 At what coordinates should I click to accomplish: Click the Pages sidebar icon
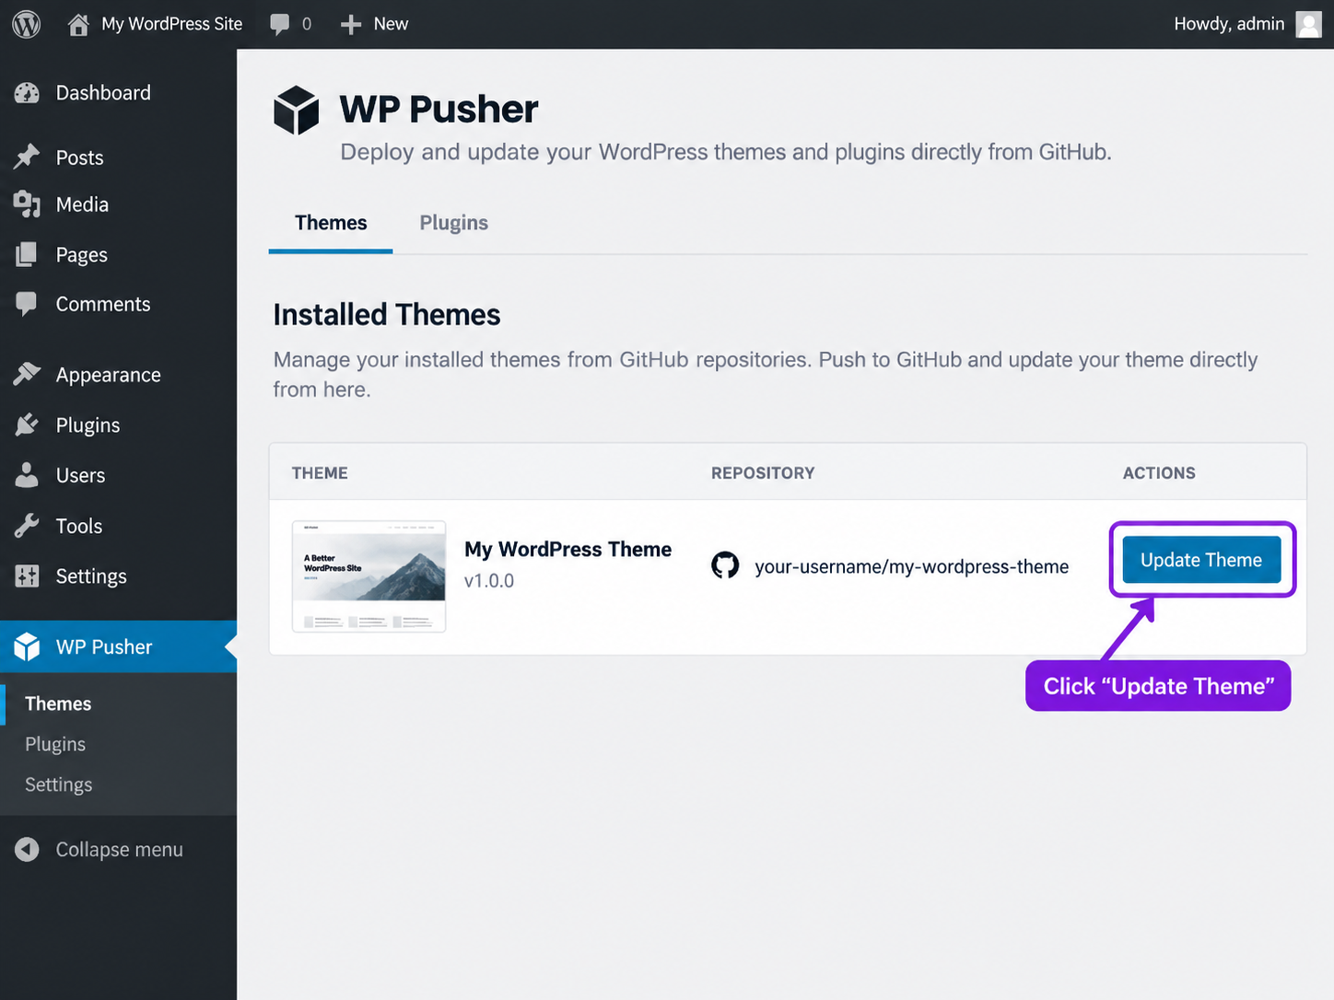click(27, 254)
